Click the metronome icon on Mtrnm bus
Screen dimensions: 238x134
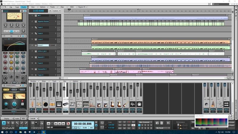(x=213, y=105)
